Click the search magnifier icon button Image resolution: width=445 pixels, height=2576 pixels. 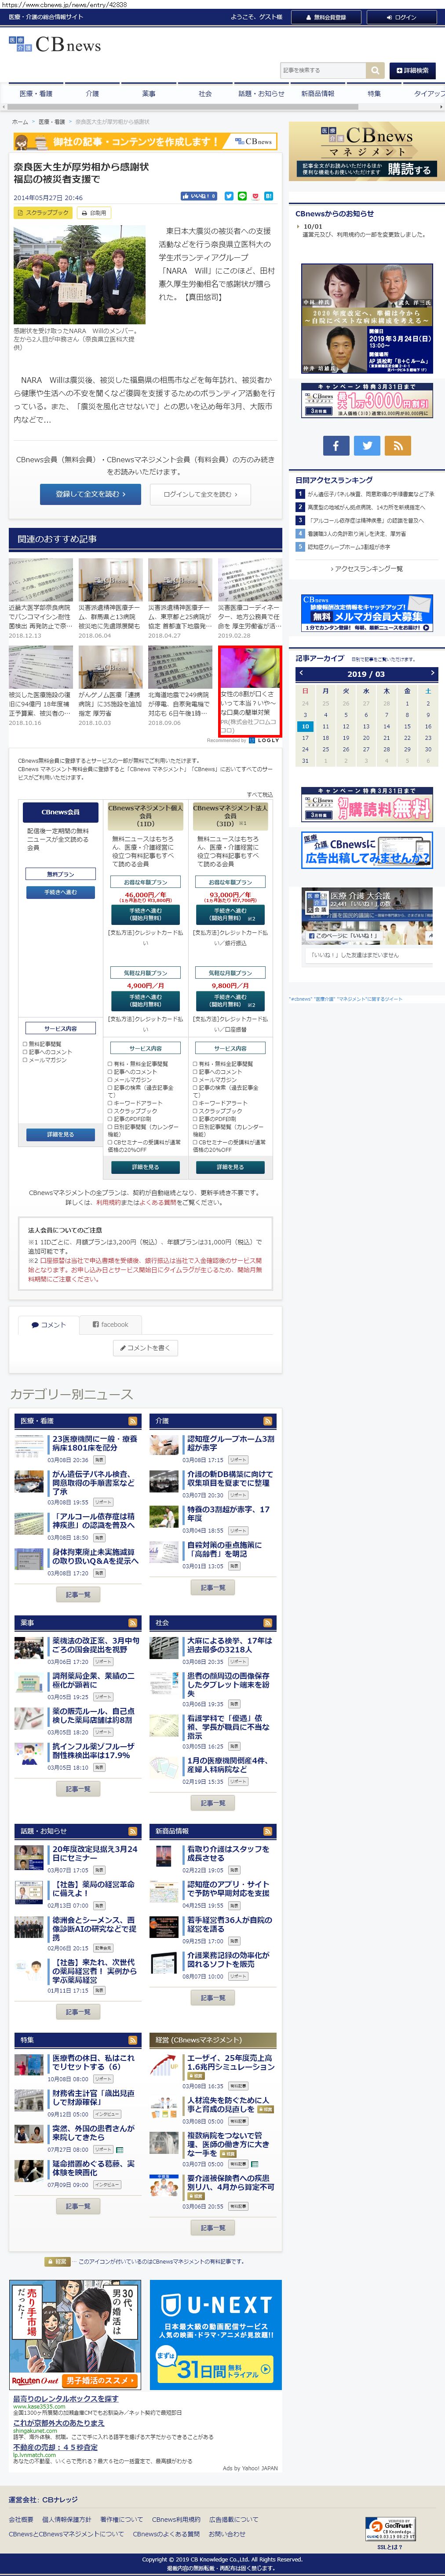tap(375, 71)
